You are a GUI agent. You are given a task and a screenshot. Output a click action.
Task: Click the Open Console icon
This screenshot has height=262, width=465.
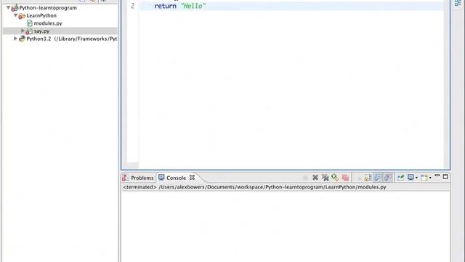(x=424, y=178)
